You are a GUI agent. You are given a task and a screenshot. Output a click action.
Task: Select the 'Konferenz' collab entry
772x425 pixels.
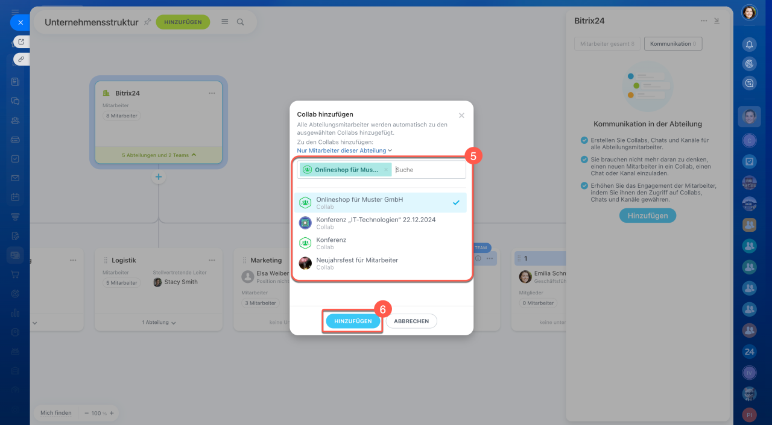click(381, 243)
